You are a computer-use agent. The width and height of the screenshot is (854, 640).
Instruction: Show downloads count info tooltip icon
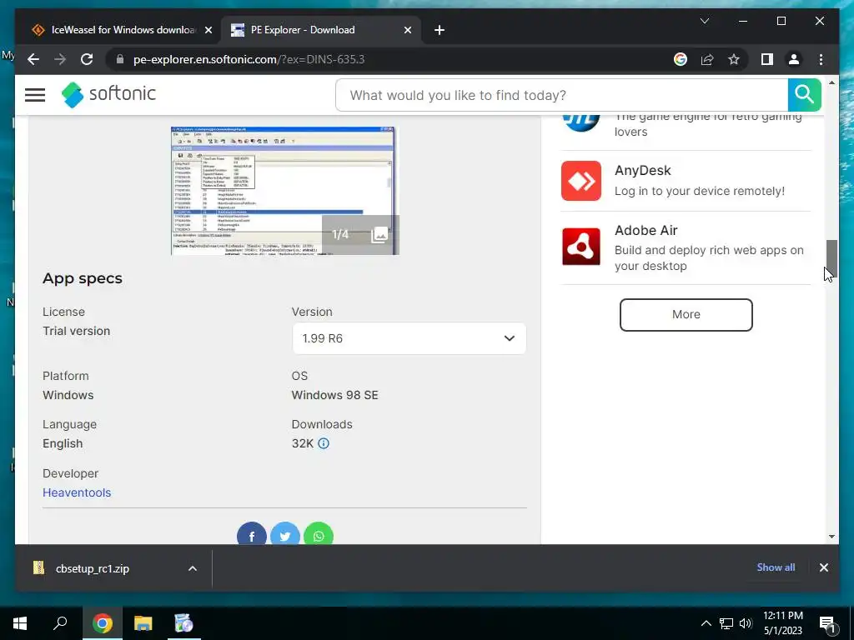324,443
